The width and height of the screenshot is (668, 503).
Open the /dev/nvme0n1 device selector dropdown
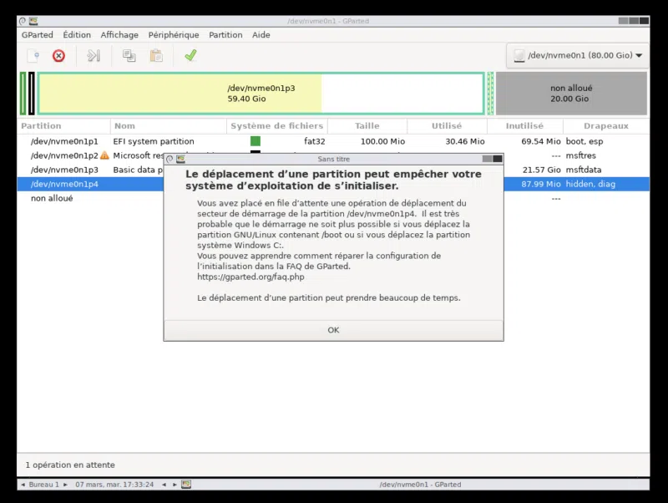point(578,56)
